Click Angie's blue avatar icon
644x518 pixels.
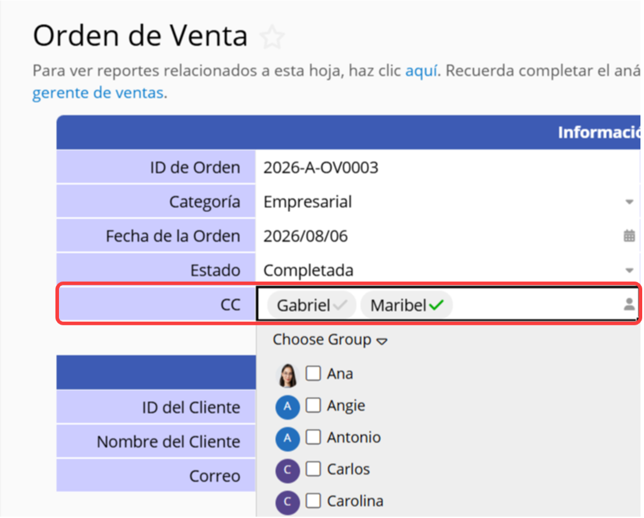click(288, 407)
